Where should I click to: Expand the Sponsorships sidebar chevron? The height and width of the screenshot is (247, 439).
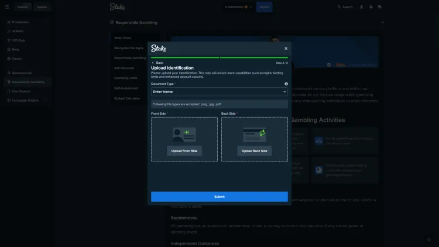pyautogui.click(x=46, y=73)
